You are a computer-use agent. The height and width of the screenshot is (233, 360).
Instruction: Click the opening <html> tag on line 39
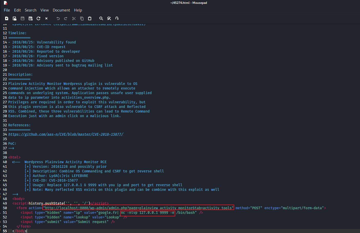point(14,157)
